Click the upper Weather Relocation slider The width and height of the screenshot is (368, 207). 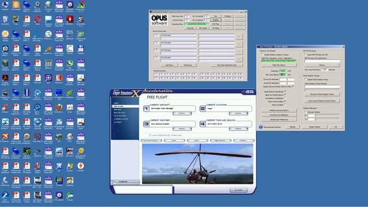(x=327, y=116)
